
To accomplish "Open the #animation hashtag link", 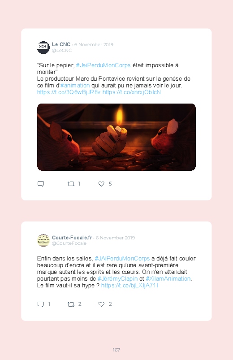I will (75, 86).
